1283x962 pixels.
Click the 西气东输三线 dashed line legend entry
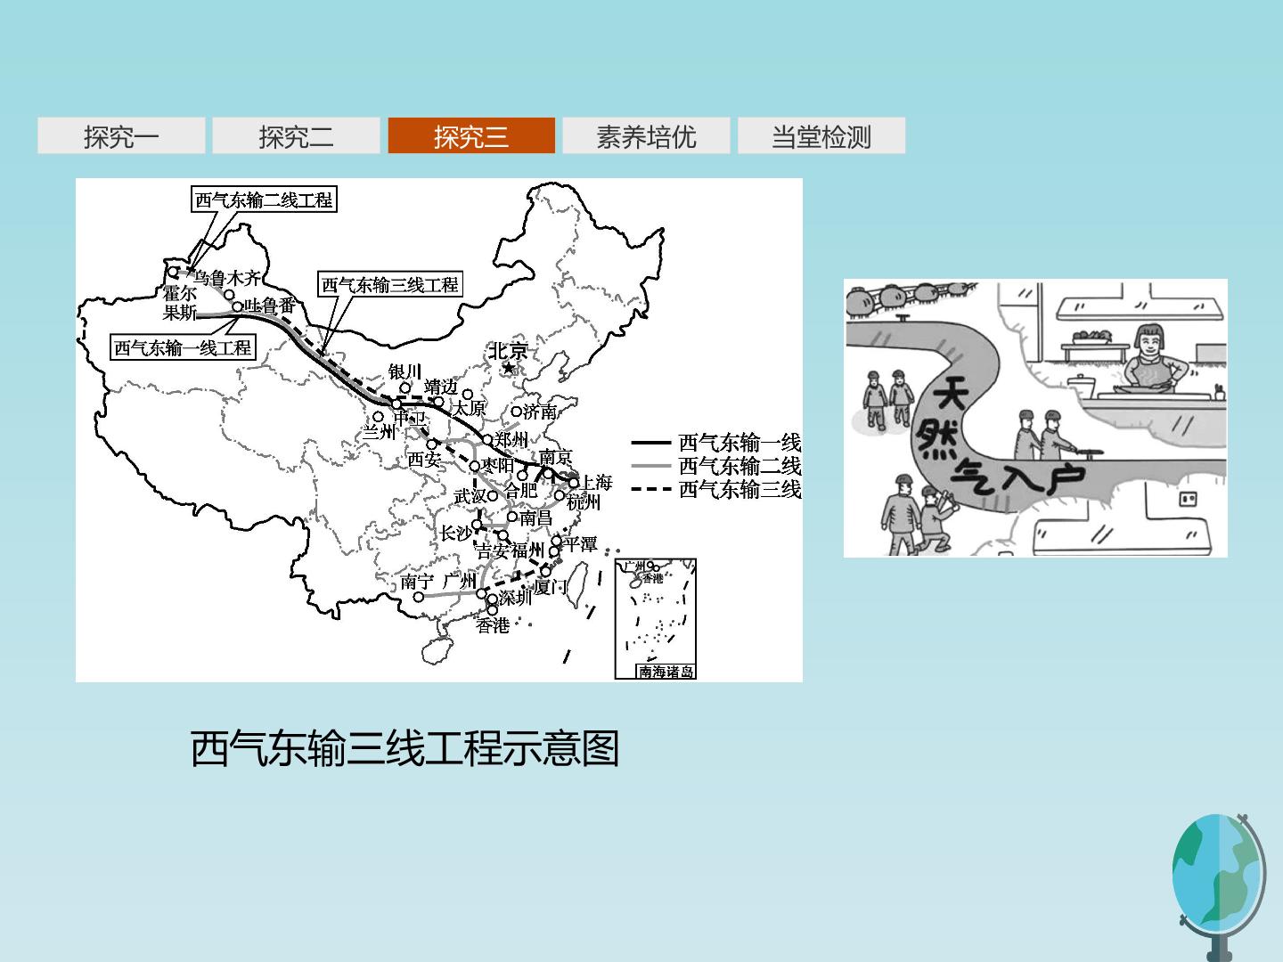716,488
